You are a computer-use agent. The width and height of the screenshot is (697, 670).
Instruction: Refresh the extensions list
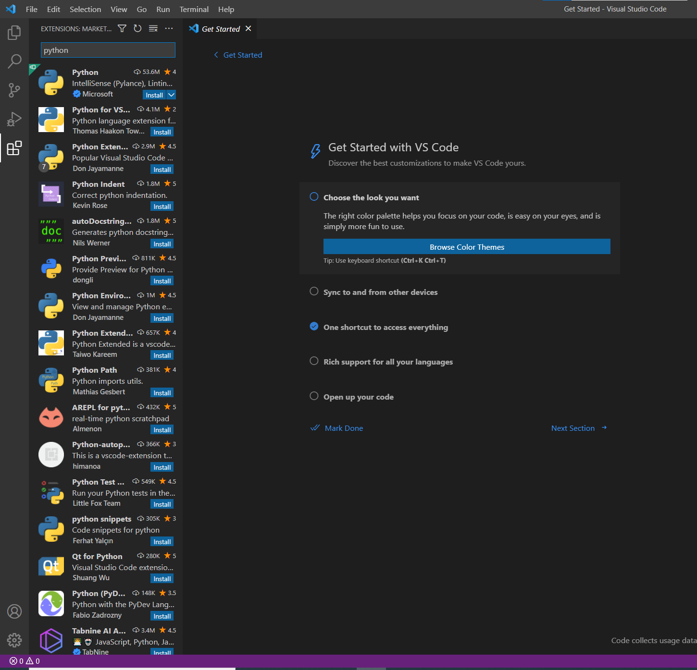[137, 29]
